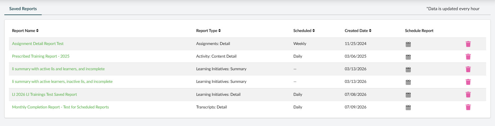Sort the table by Report Name

coord(25,31)
